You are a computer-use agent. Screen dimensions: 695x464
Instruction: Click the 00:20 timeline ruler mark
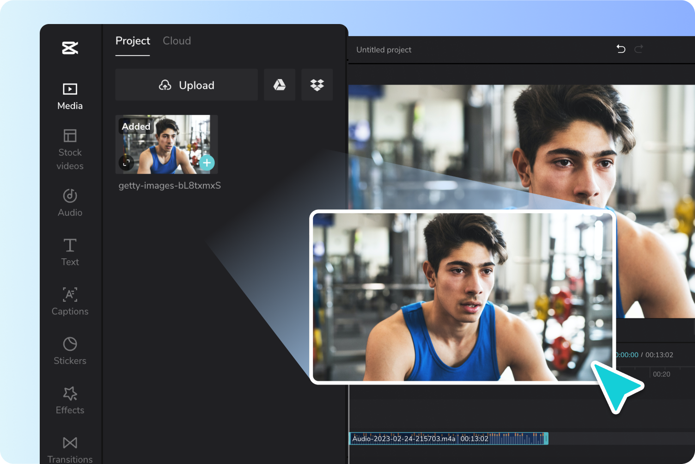661,374
